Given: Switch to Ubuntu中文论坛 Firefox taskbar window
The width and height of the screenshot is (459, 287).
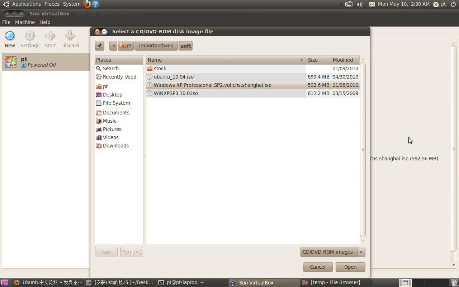Looking at the screenshot, I should point(48,283).
